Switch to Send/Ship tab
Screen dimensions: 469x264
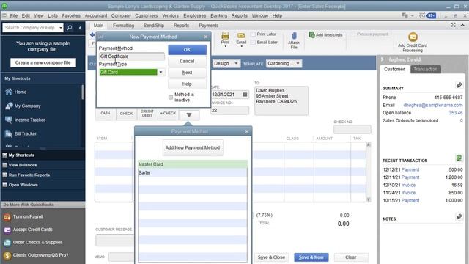click(154, 26)
